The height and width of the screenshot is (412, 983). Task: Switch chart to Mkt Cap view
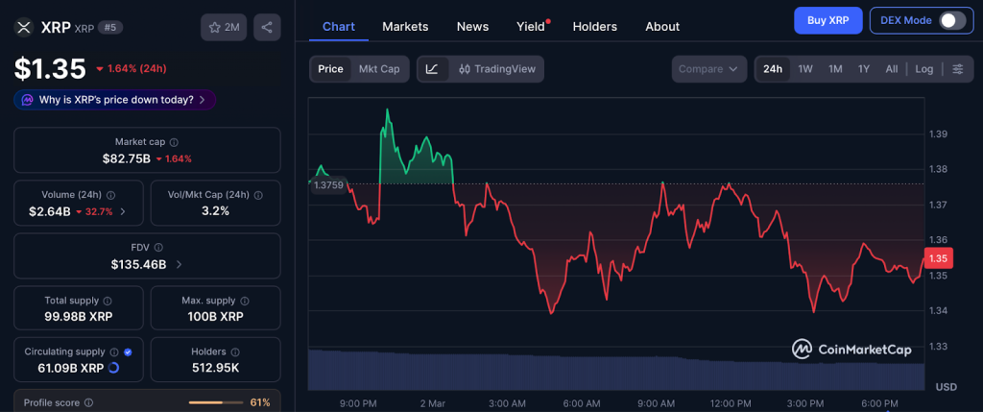point(379,69)
